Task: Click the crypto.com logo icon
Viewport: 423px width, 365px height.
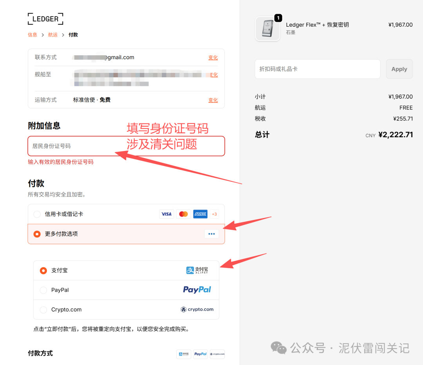Action: pos(197,309)
